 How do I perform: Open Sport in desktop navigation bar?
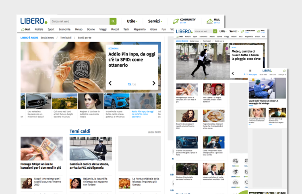pos(51,29)
